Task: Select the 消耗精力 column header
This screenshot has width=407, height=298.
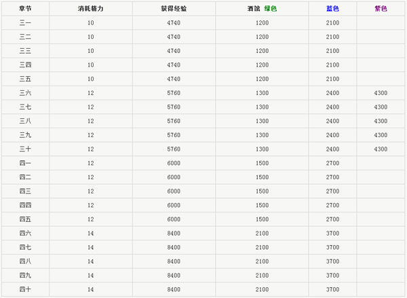Action: coord(91,9)
